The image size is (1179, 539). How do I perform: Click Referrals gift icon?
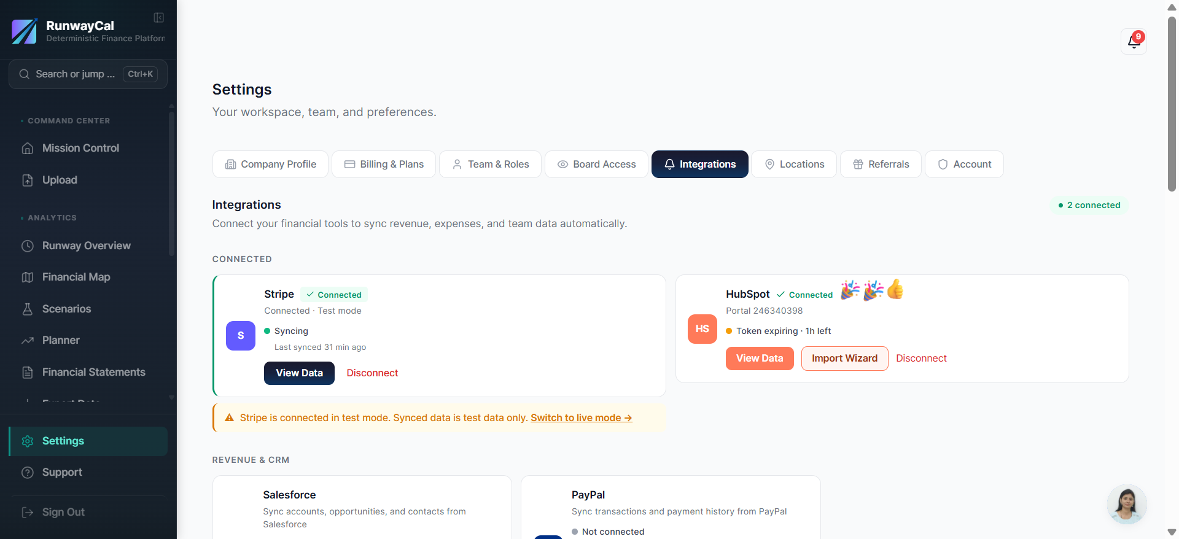pos(858,165)
